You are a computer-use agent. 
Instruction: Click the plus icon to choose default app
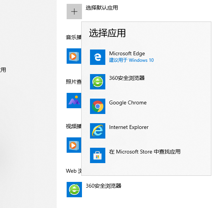(74, 12)
